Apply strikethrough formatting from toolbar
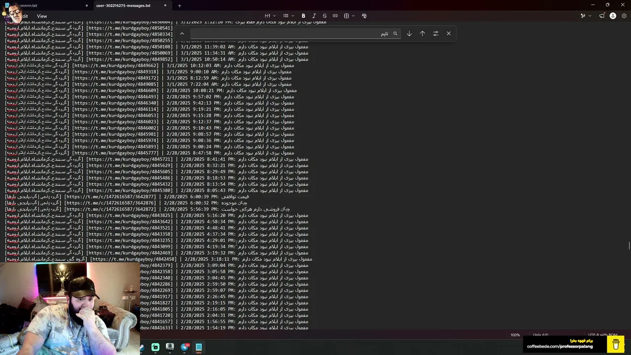This screenshot has width=631, height=355. 324,16
